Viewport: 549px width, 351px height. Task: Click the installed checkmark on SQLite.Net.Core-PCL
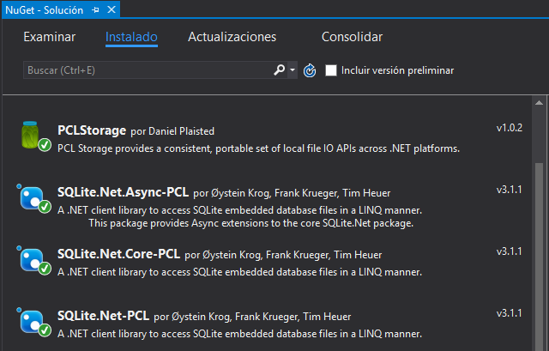(x=45, y=269)
